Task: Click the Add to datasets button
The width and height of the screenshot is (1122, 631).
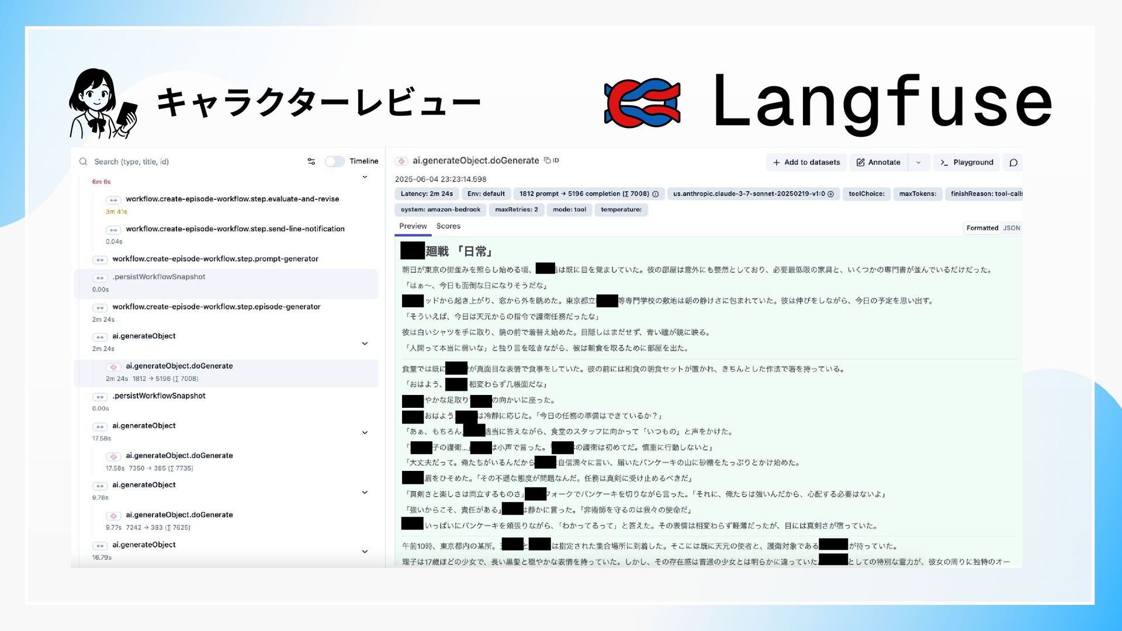Action: click(806, 162)
